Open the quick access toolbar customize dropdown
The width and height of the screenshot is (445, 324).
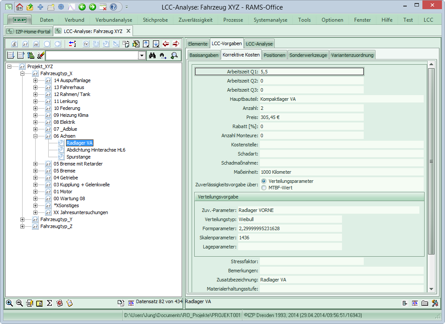click(x=126, y=7)
